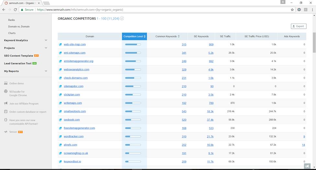Open Chrome's three-dot menu

pos(312,10)
